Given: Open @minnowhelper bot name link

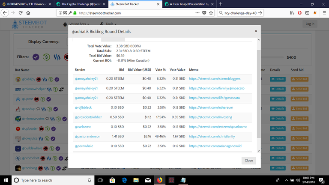Looking at the screenshot, I should coord(34,89).
